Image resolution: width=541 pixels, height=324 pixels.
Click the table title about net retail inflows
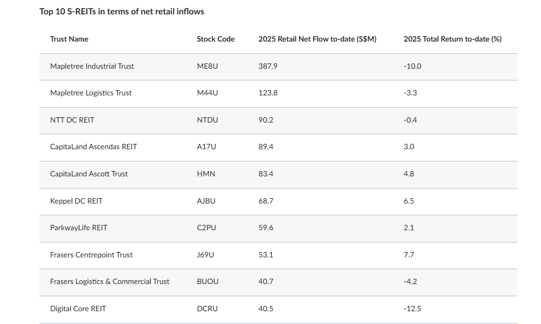122,11
